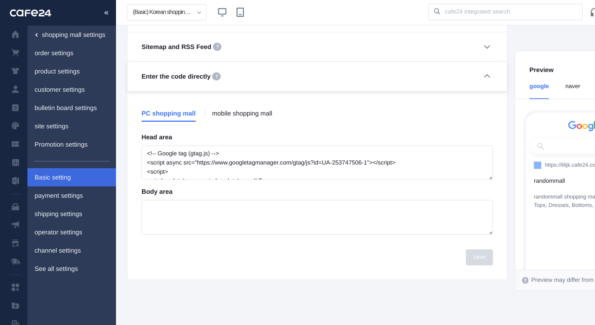595x325 pixels.
Task: Open the delivery truck icon
Action: 15,261
